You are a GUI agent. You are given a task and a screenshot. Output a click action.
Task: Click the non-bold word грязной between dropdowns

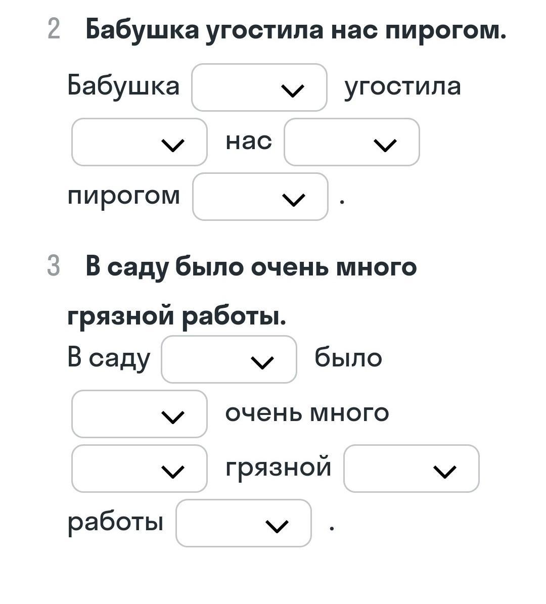(x=278, y=468)
